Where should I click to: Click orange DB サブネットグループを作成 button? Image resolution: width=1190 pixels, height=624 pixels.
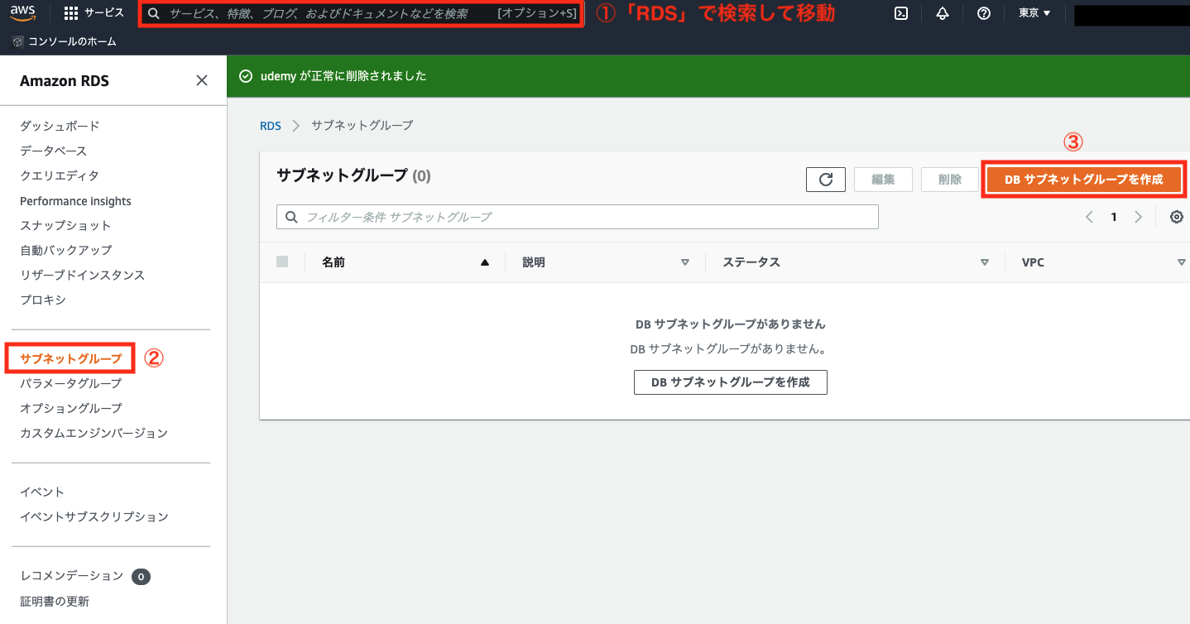1083,180
